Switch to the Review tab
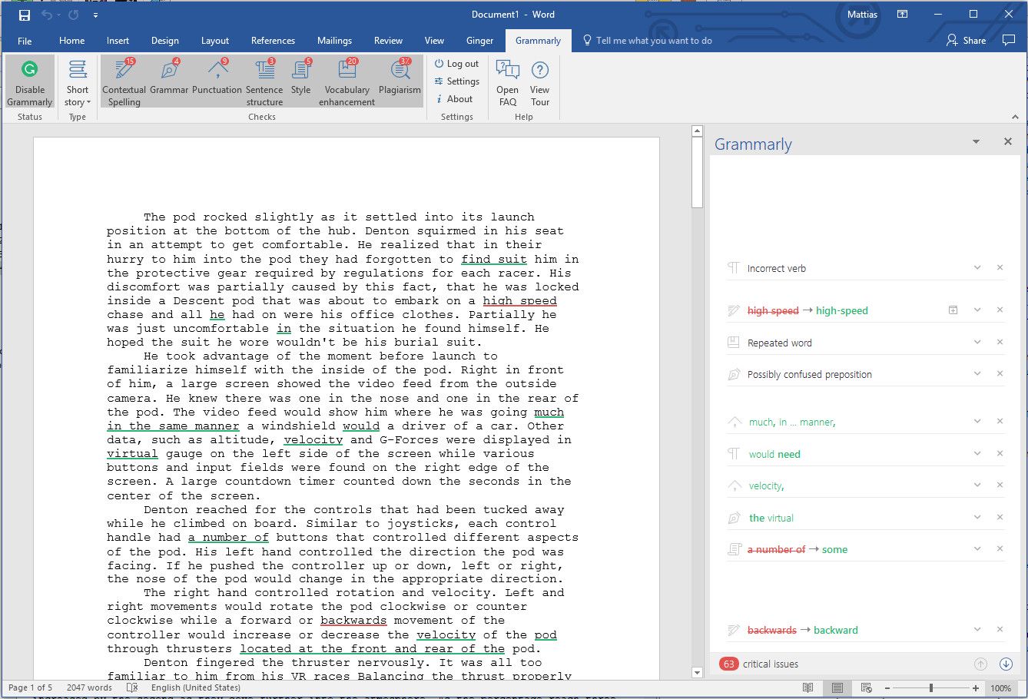 (x=388, y=41)
